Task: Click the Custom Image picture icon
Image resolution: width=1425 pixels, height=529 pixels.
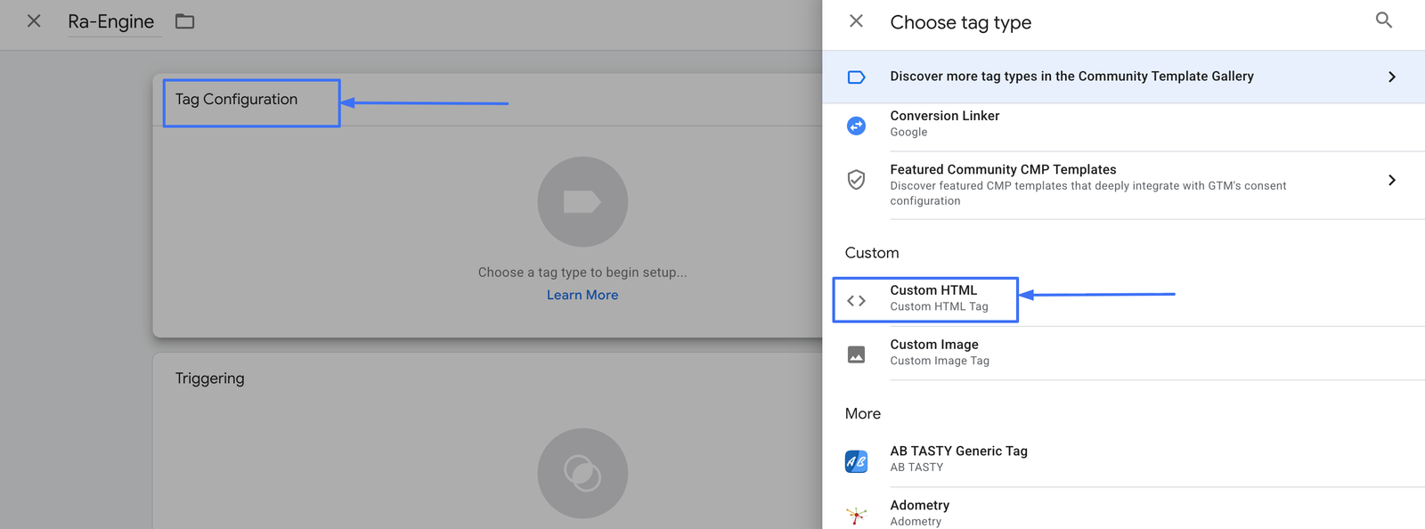Action: point(856,354)
